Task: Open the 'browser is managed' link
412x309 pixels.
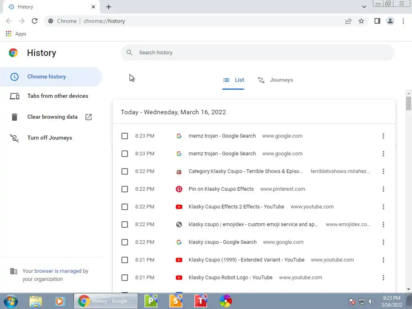Action: (x=58, y=271)
